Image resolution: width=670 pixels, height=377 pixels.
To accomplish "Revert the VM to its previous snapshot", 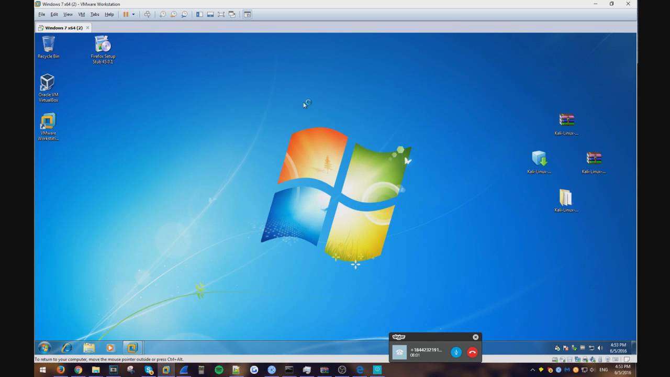I will pos(173,14).
